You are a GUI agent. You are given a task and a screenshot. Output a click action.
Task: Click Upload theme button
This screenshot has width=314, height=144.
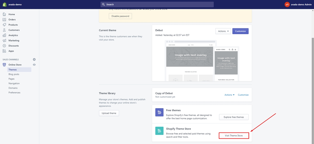[109, 113]
